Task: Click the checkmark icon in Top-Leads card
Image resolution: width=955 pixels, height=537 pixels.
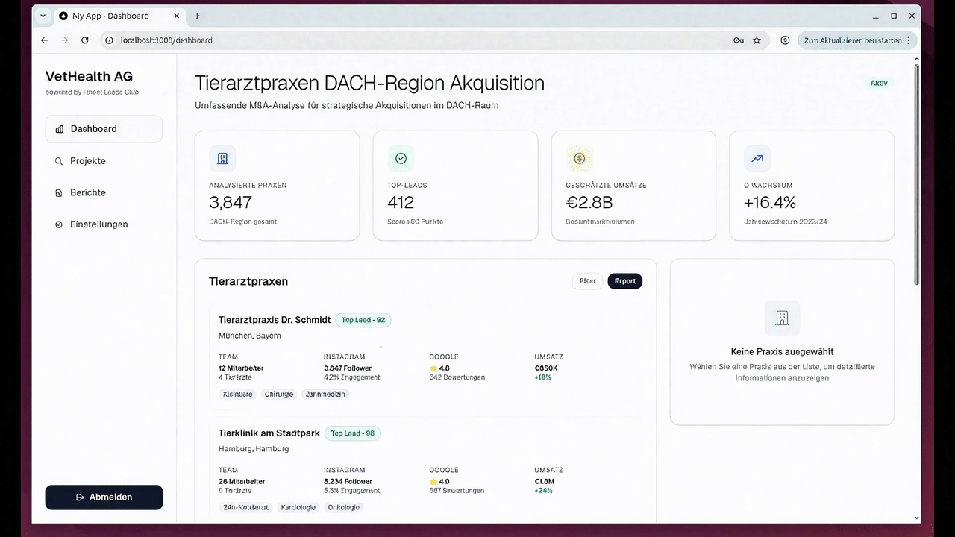Action: click(x=401, y=159)
